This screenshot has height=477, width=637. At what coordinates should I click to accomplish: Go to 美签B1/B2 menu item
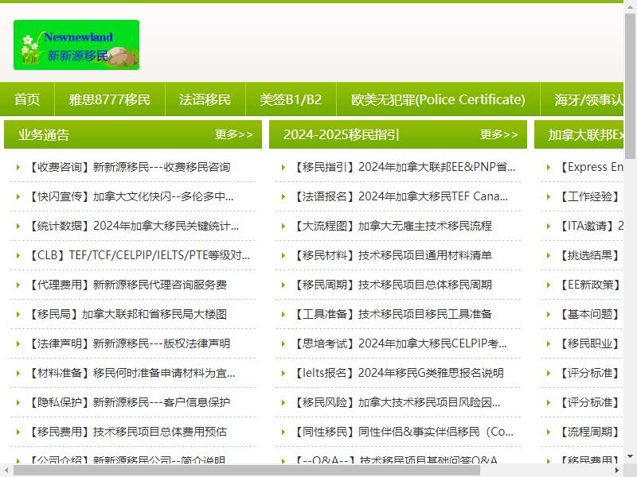(x=291, y=99)
